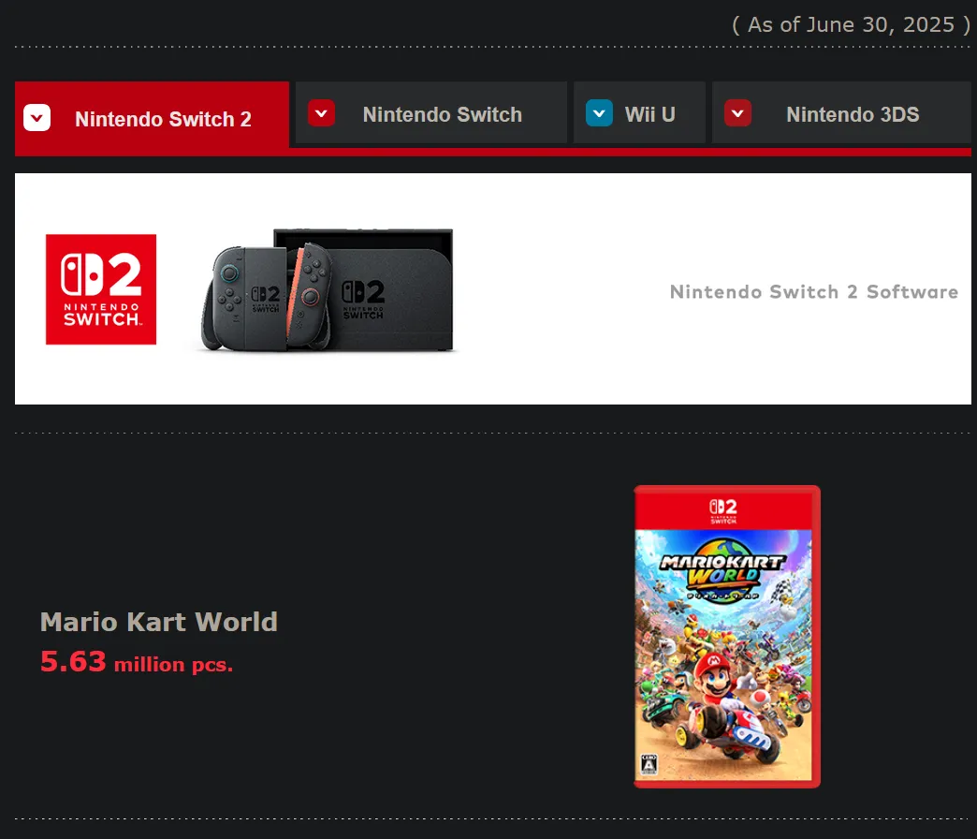The height and width of the screenshot is (839, 977).
Task: Expand the Wii U blue chevron
Action: (x=600, y=113)
